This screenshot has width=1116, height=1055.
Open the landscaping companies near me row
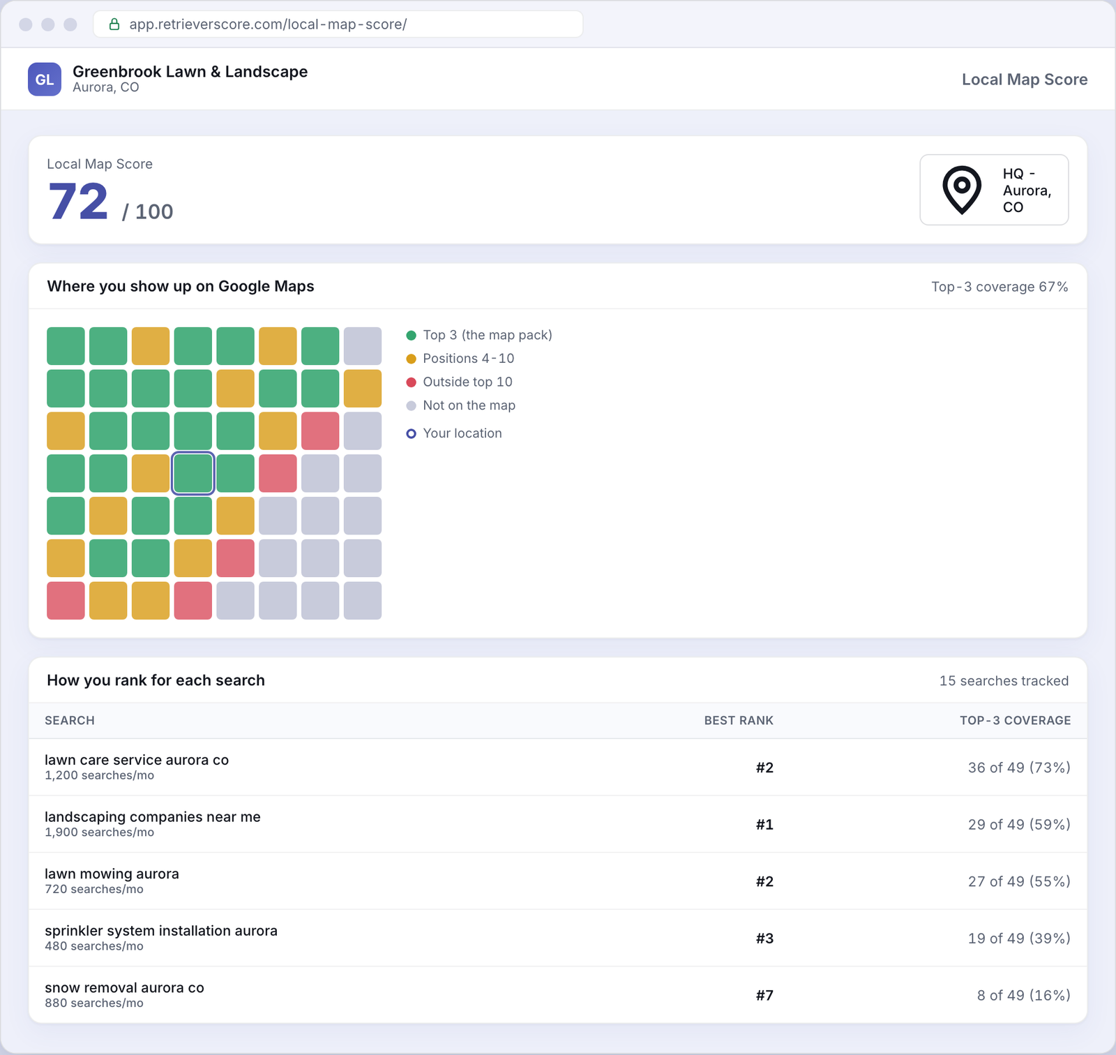558,824
